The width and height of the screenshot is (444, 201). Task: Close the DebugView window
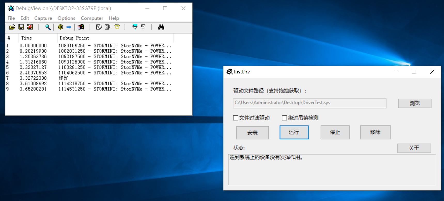tap(183, 8)
